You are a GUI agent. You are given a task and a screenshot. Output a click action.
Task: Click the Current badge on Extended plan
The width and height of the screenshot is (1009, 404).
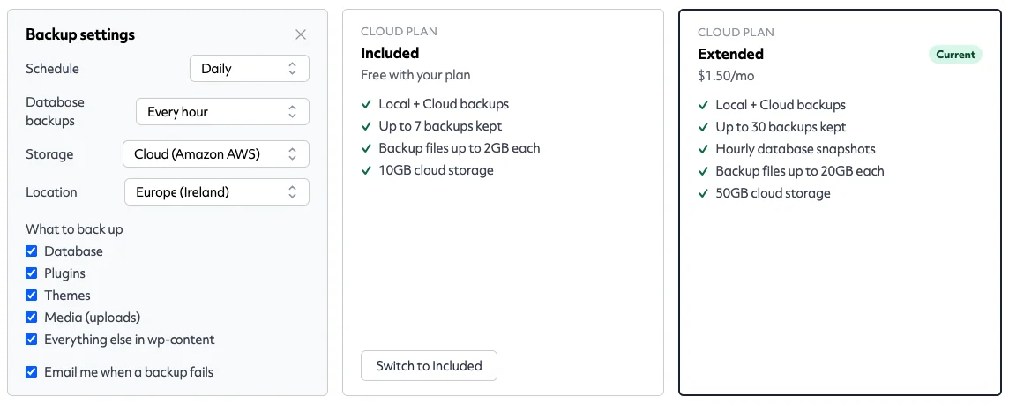point(955,55)
